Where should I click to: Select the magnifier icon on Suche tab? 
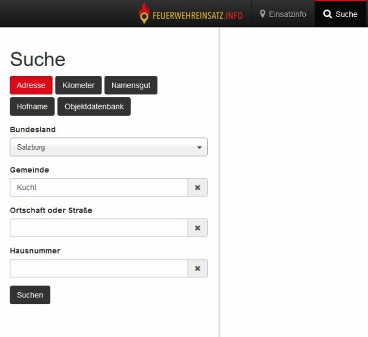[x=327, y=14]
